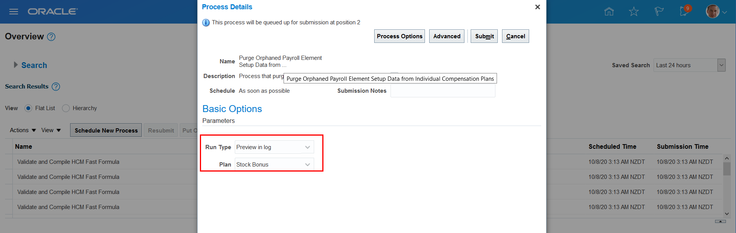Open the notifications icon with badge
Viewport: 736px width, 233px height.
pos(684,11)
